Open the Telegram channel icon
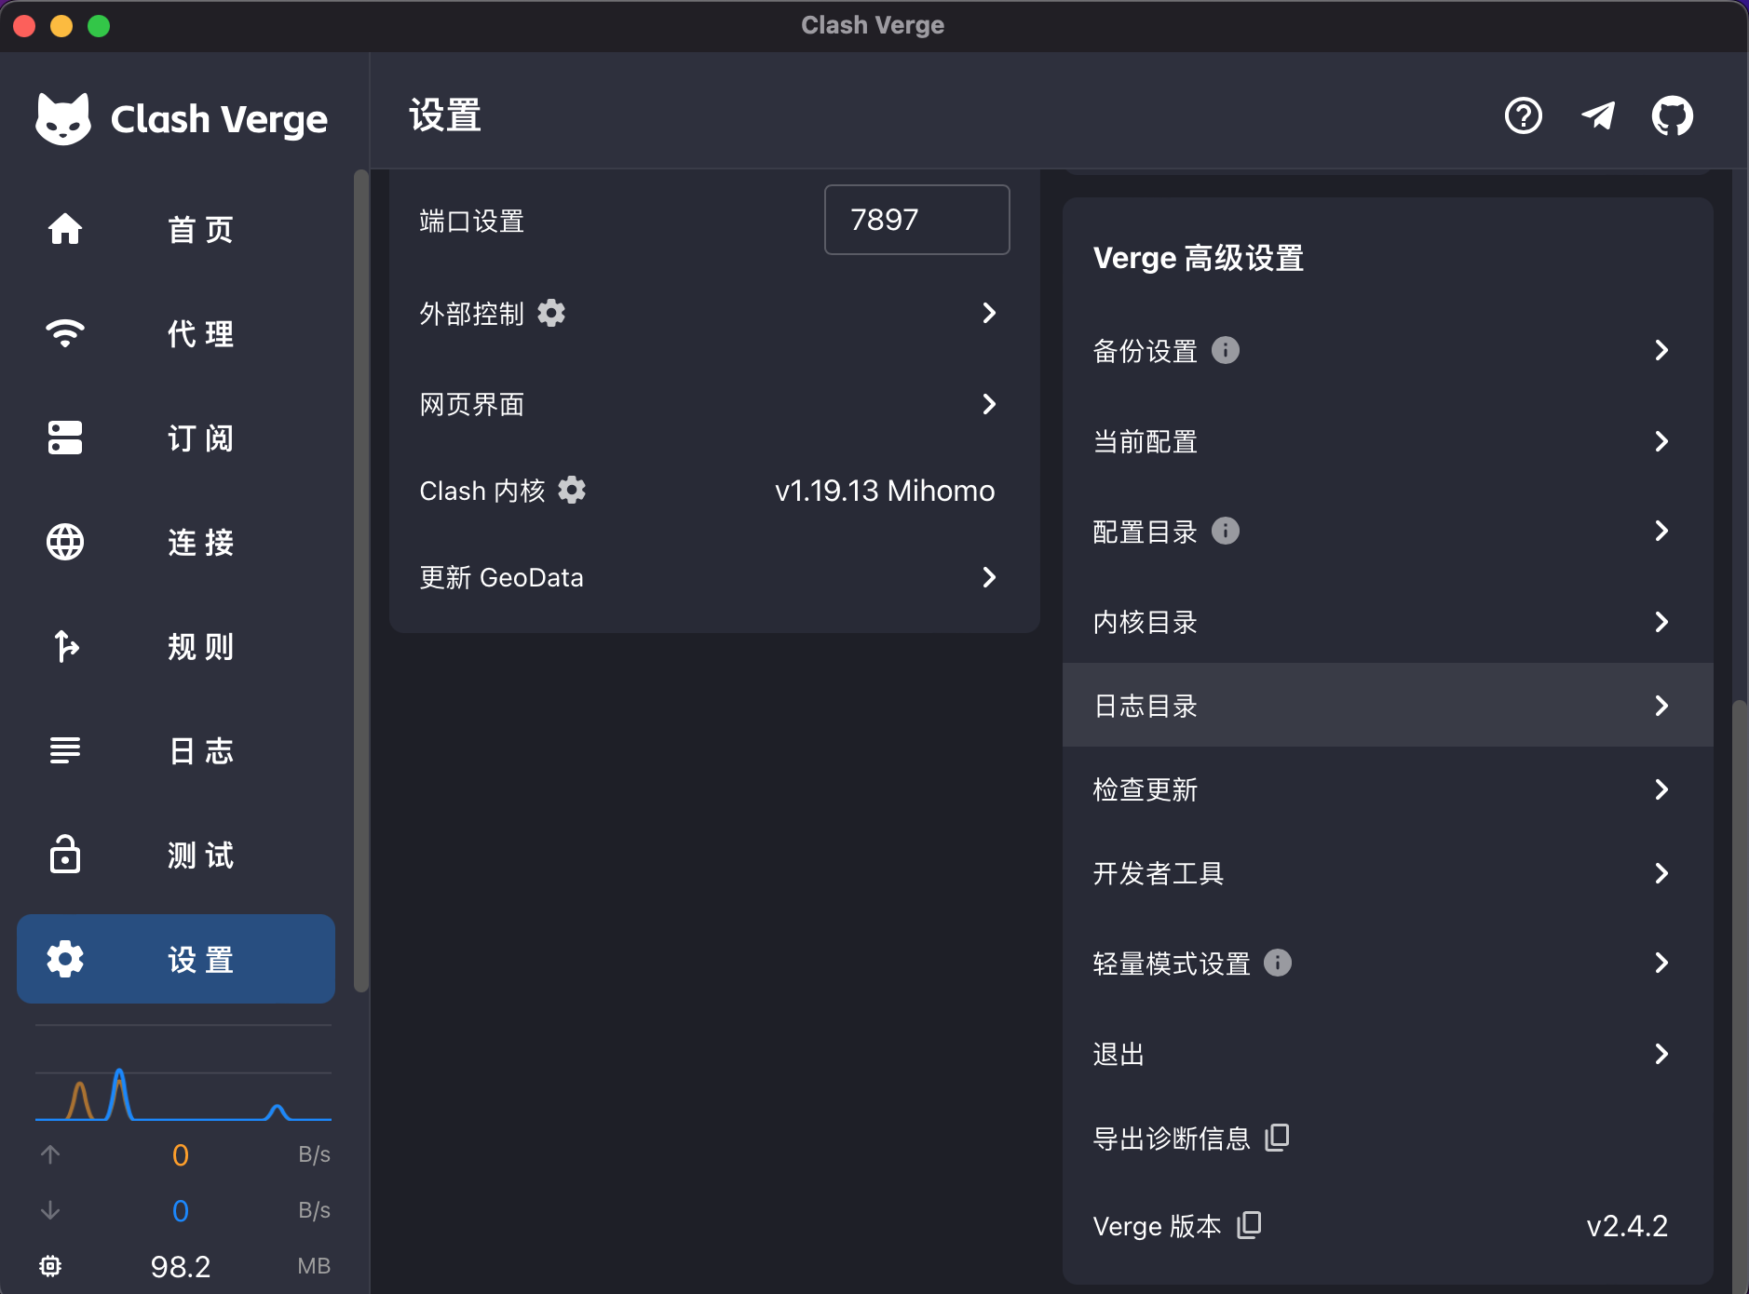 tap(1598, 116)
